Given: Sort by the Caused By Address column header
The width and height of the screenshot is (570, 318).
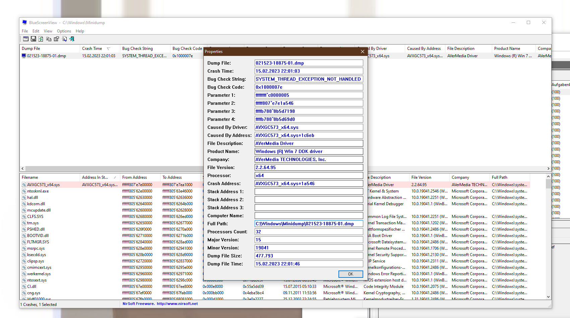Looking at the screenshot, I should 425,49.
